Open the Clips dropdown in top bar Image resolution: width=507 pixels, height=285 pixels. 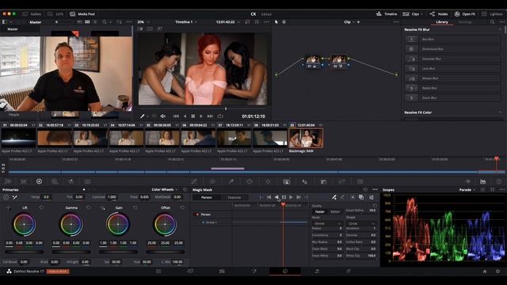(x=413, y=14)
